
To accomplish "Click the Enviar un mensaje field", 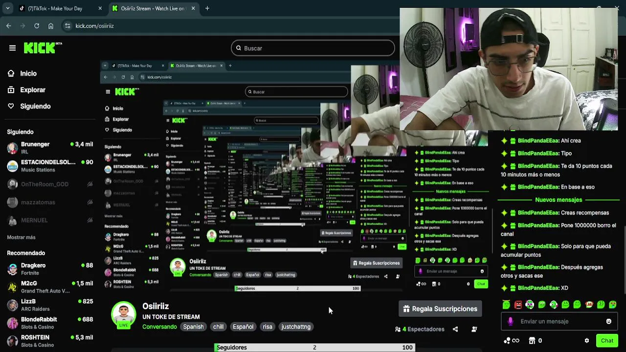I will (x=559, y=321).
